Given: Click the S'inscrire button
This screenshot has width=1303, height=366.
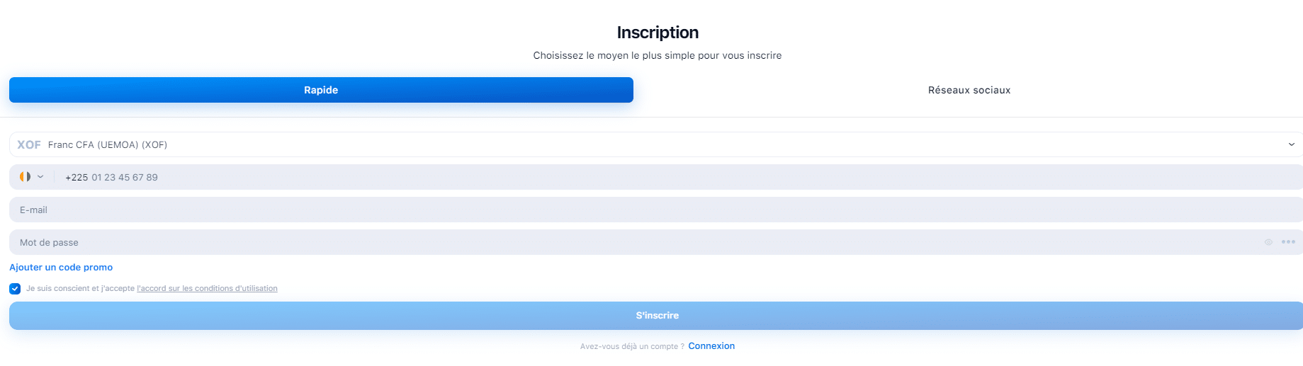Looking at the screenshot, I should pos(656,316).
